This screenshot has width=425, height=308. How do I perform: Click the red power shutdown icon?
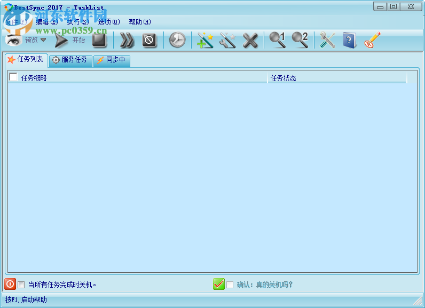tap(10, 284)
